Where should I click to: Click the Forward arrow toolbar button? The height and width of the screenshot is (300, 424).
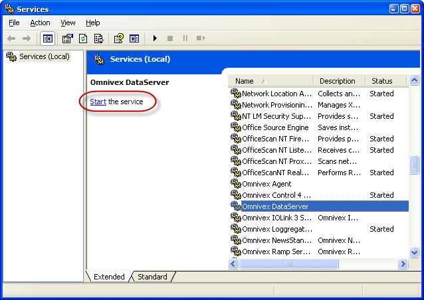pos(27,38)
